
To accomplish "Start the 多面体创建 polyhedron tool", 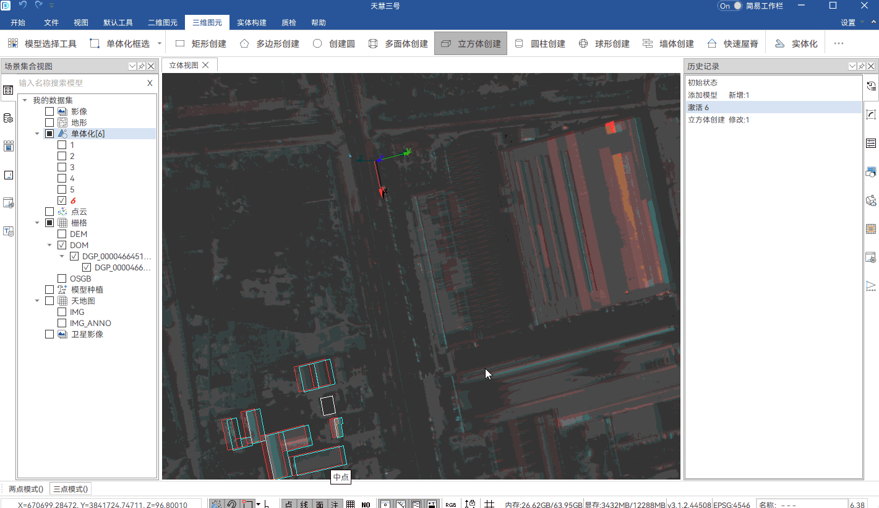I will 398,44.
